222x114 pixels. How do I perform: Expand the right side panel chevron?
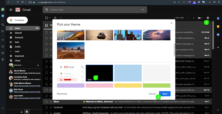tap(218, 110)
